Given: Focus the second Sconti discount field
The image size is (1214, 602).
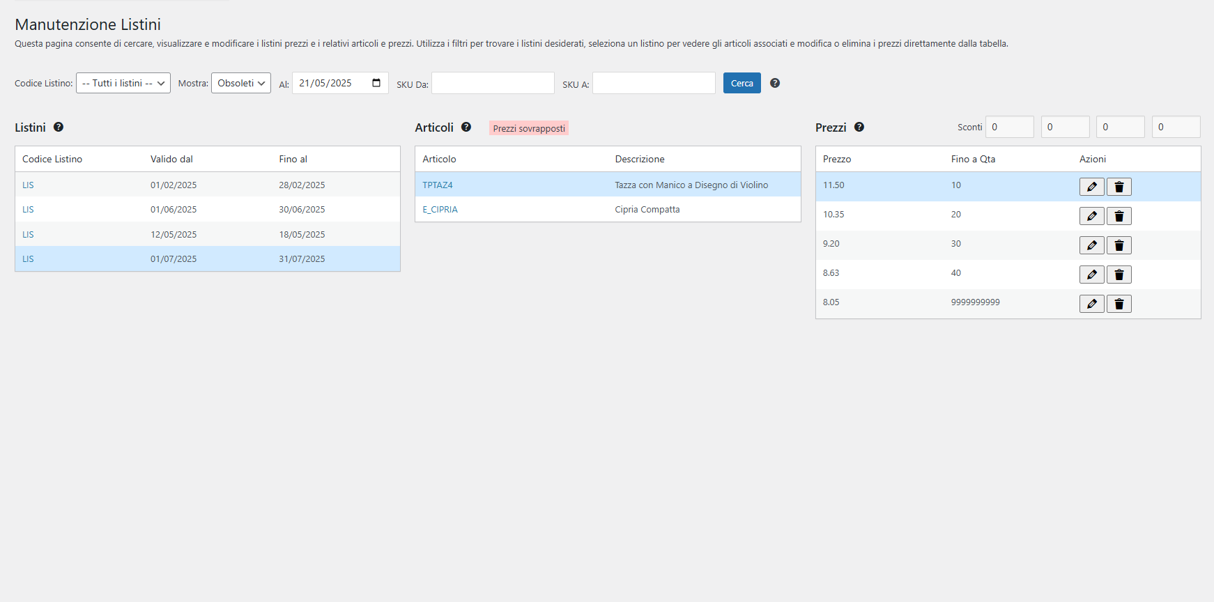Looking at the screenshot, I should (1066, 127).
